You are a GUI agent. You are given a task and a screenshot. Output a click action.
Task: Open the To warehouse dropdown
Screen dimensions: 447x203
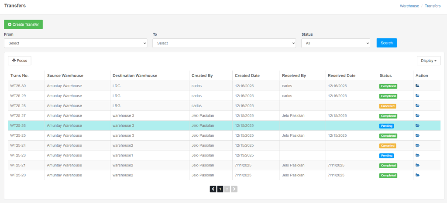[224, 43]
